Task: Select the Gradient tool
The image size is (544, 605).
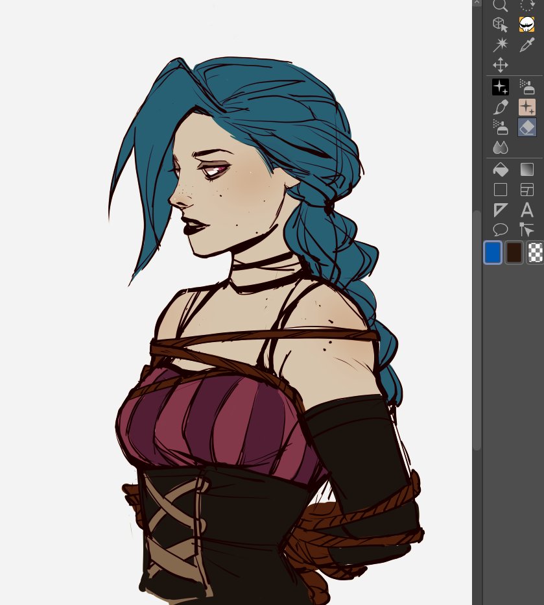Action: click(526, 169)
